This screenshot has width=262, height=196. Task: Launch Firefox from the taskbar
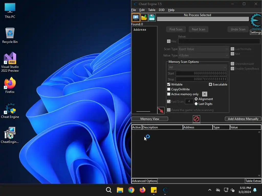pyautogui.click(x=142, y=190)
